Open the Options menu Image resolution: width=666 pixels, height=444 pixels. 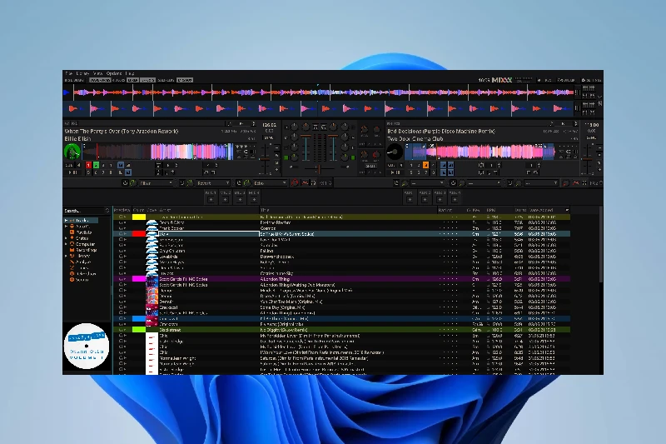[113, 73]
